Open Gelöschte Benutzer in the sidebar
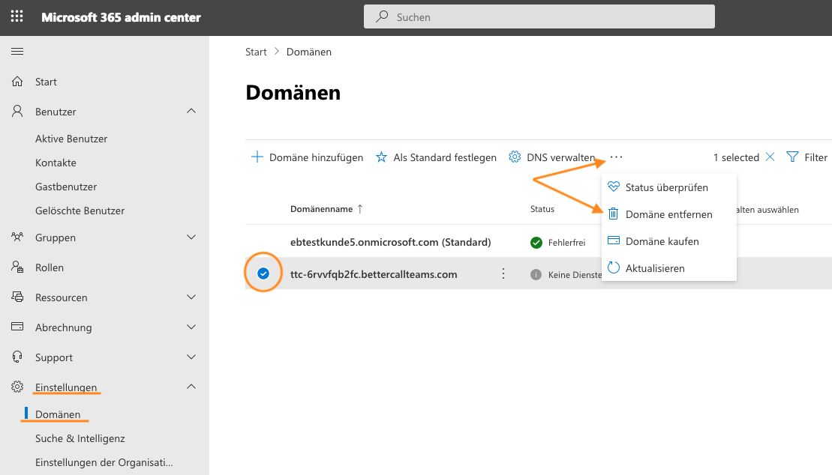The image size is (832, 475). (x=80, y=211)
